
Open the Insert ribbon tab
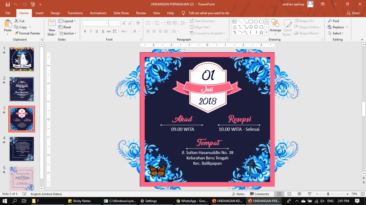click(x=39, y=13)
